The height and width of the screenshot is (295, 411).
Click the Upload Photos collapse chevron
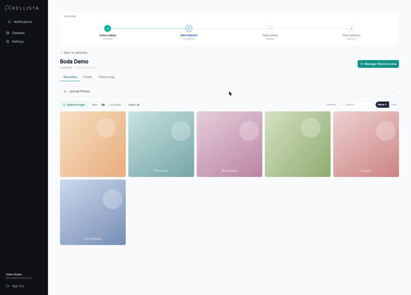click(394, 91)
